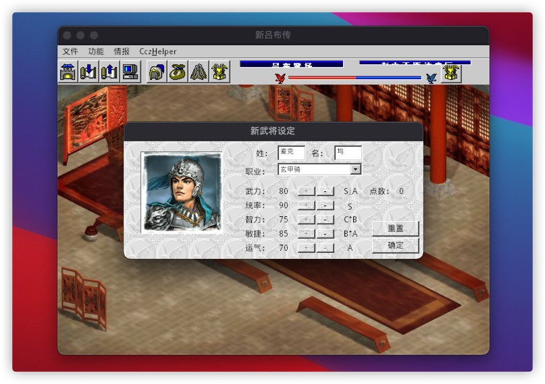Open the 情报 menu

click(x=122, y=51)
